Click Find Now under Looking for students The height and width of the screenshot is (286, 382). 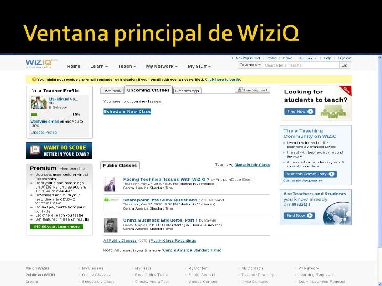point(300,112)
